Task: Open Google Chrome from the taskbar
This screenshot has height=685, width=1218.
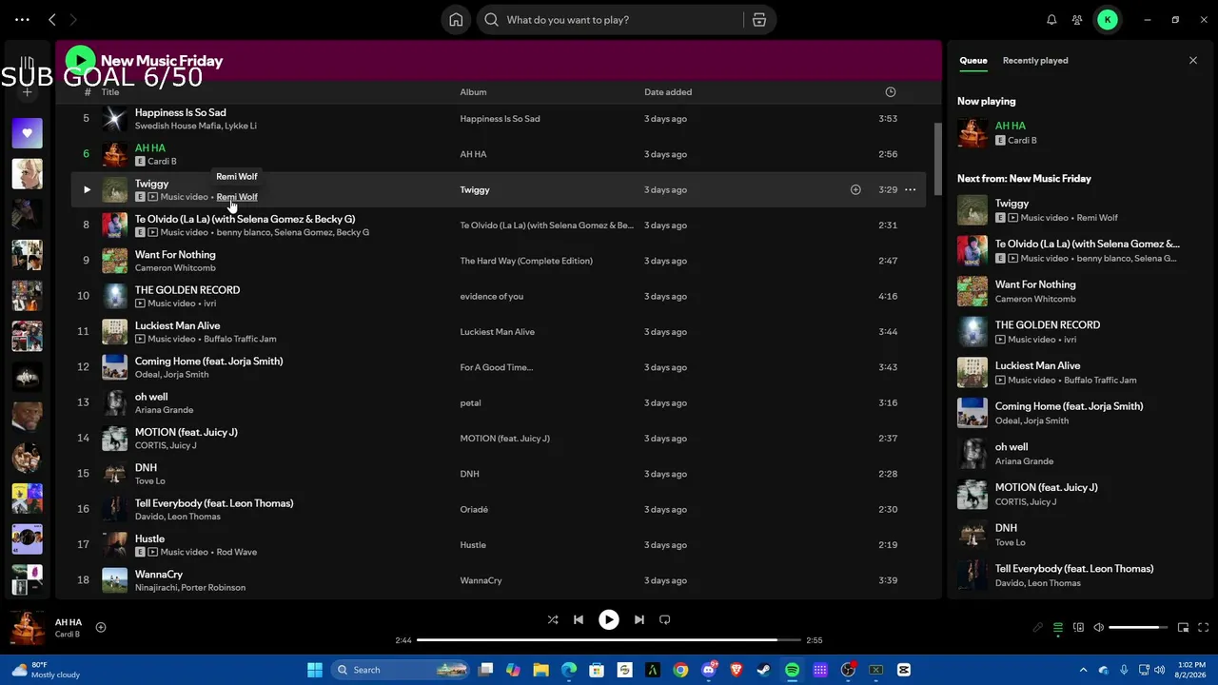Action: click(680, 670)
